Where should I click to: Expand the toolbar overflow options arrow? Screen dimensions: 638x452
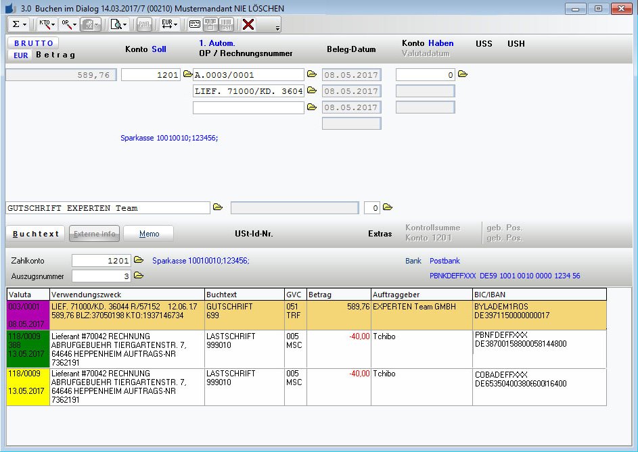click(277, 28)
